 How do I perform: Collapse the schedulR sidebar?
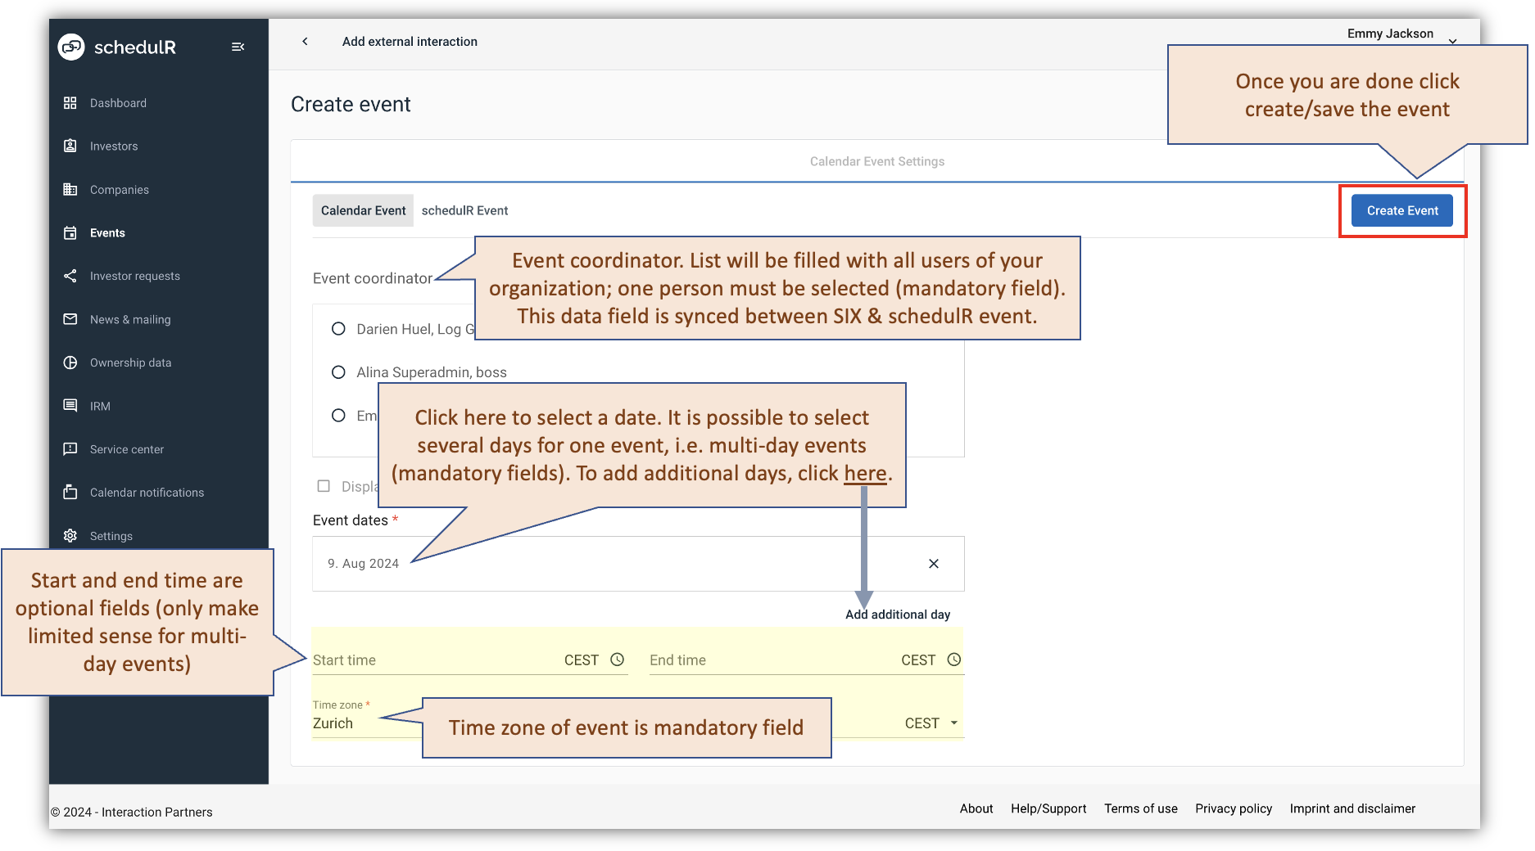238,47
